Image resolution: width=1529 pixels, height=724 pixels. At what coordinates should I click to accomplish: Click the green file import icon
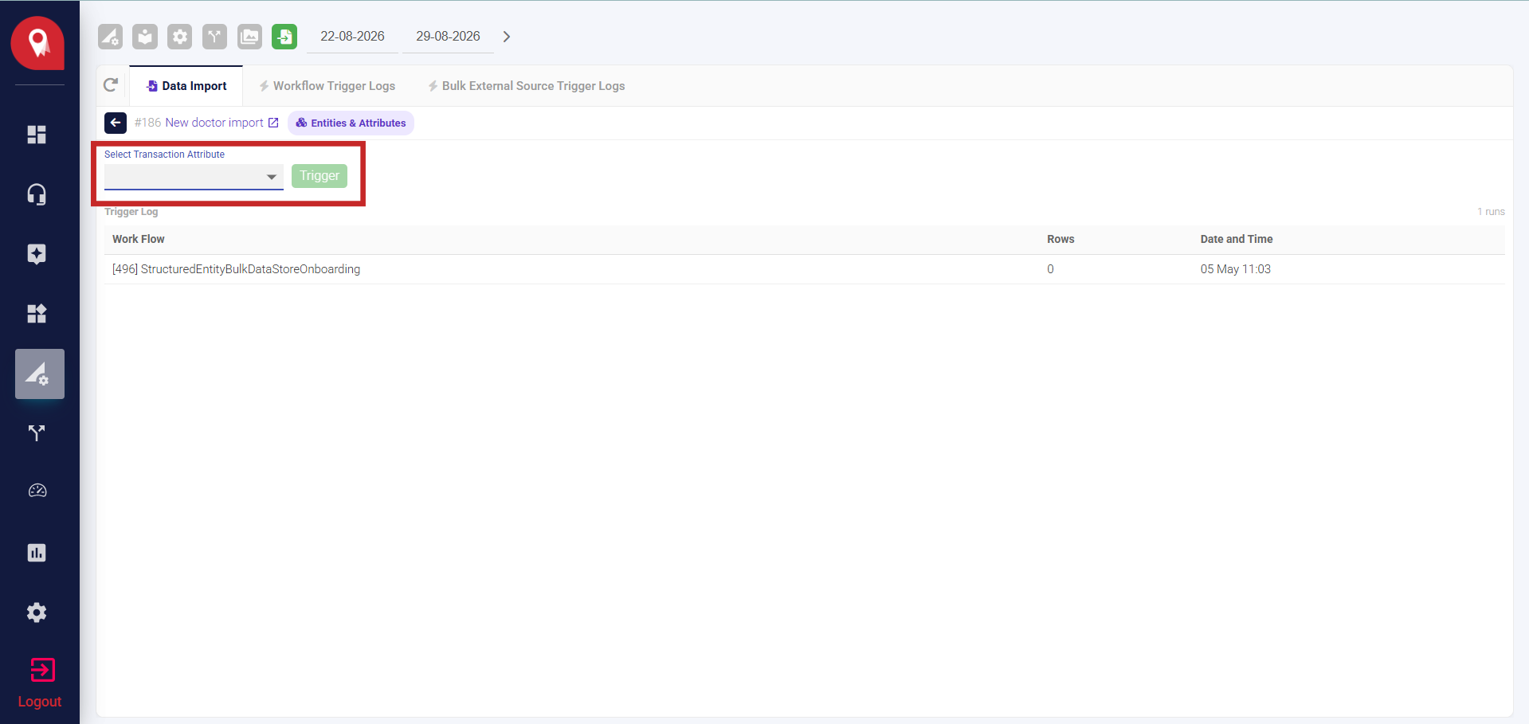(x=284, y=37)
